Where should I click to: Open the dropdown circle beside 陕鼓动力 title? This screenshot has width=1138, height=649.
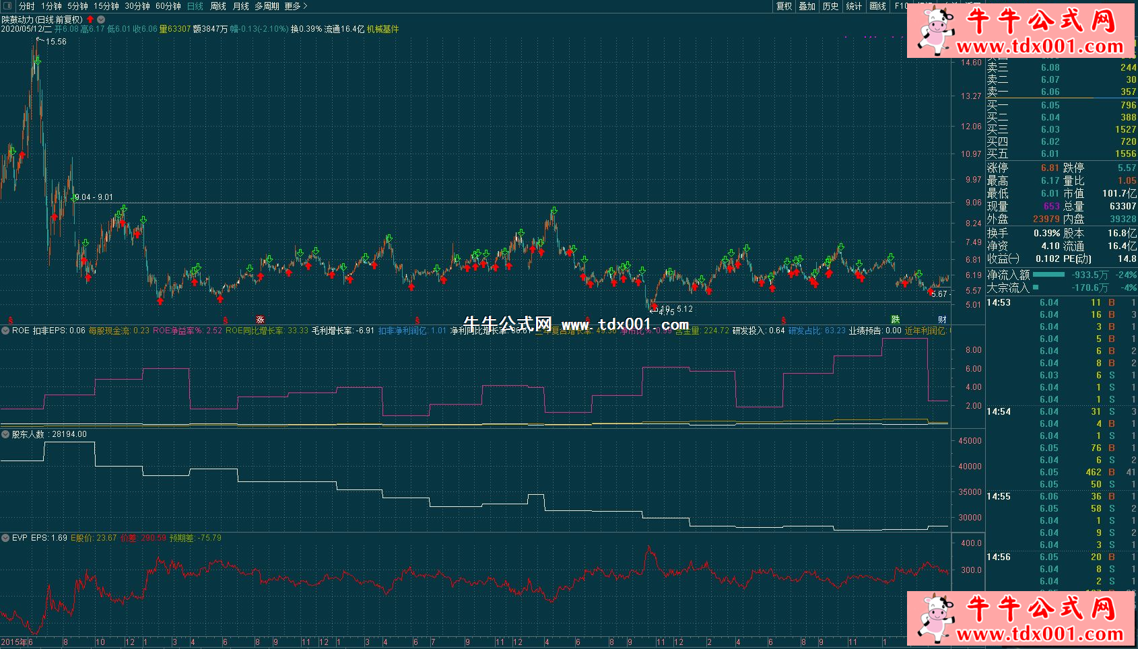pos(101,20)
